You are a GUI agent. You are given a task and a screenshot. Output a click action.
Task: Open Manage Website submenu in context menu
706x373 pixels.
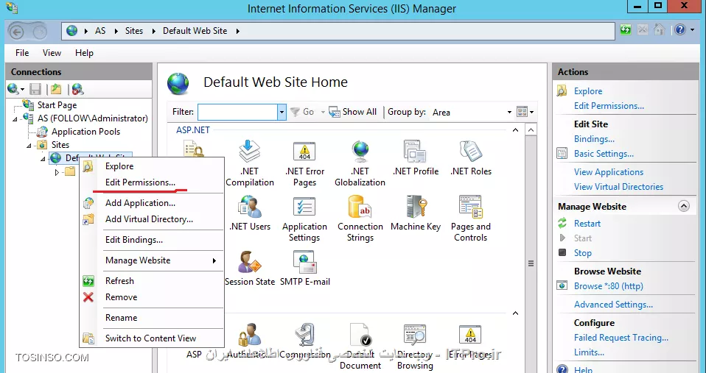click(x=153, y=260)
